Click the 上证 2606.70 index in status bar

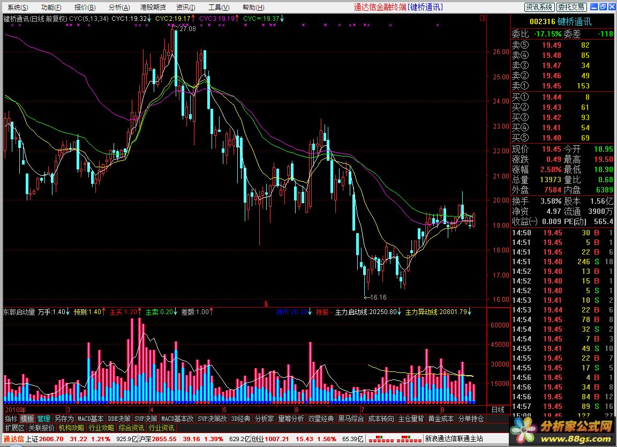click(x=44, y=439)
